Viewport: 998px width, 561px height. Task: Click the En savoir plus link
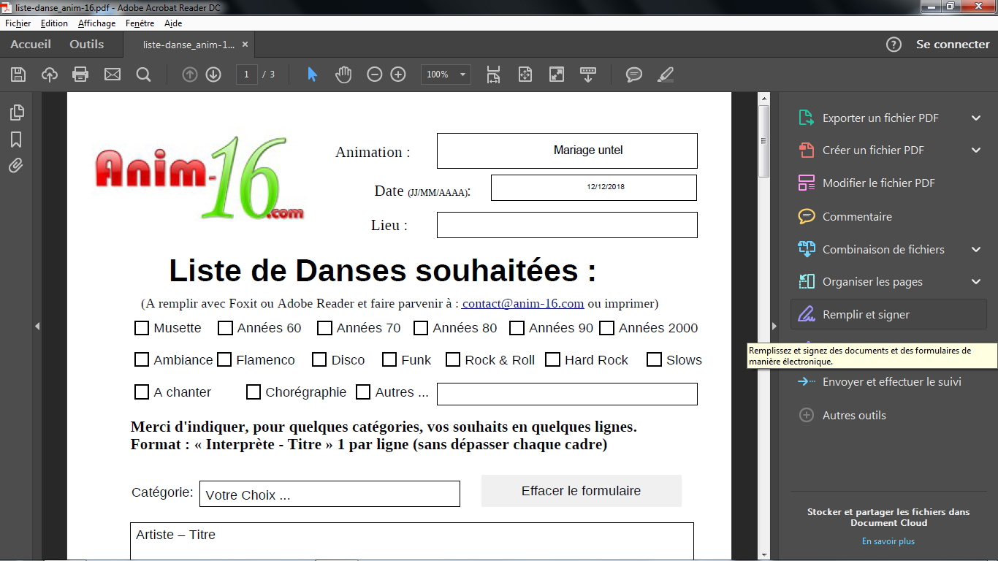pyautogui.click(x=888, y=541)
